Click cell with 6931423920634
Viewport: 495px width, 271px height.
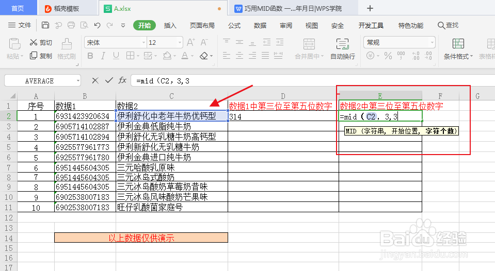pos(85,116)
